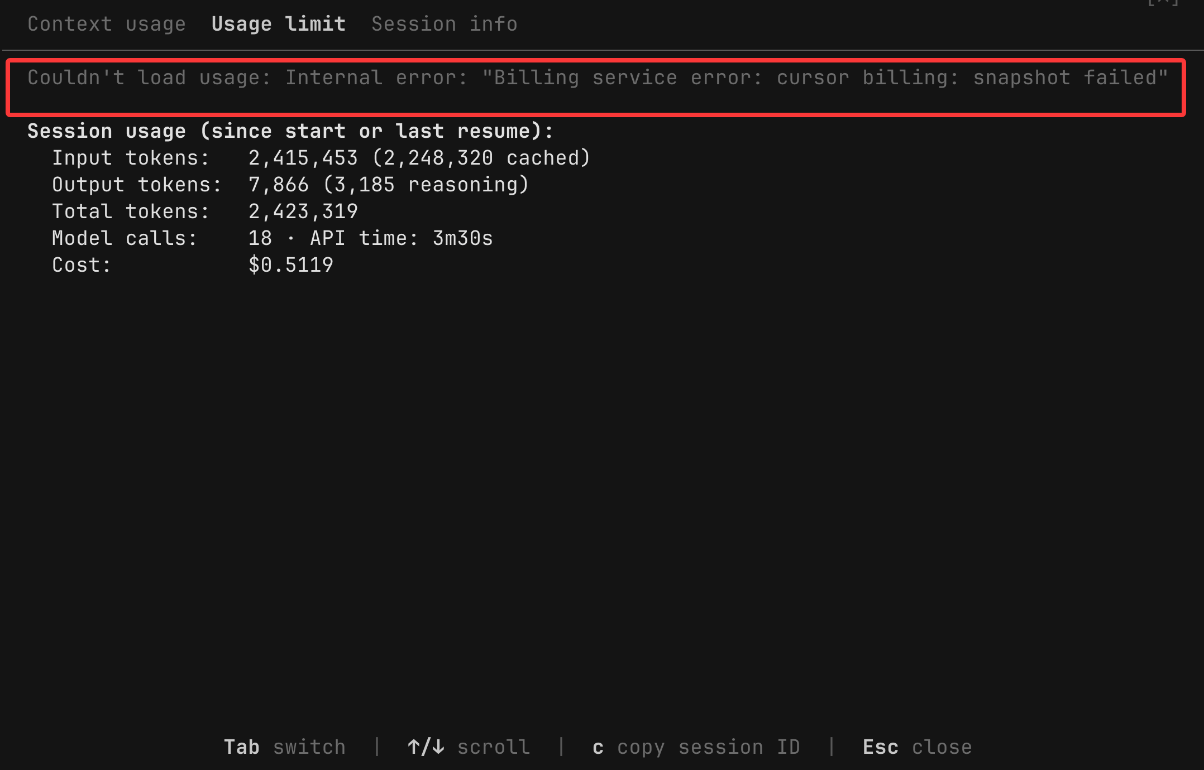
Task: Click the Tab switch key hint
Action: pyautogui.click(x=285, y=747)
